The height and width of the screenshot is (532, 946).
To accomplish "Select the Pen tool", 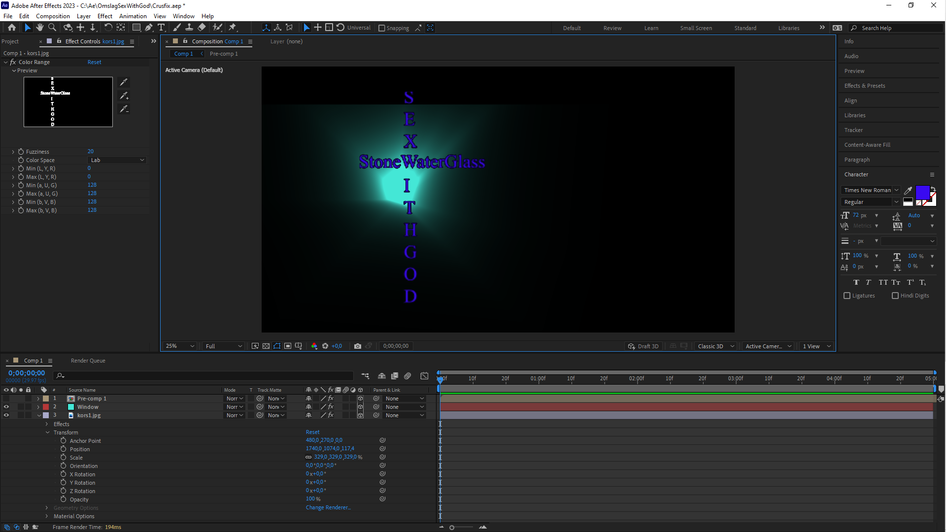I will (x=149, y=28).
